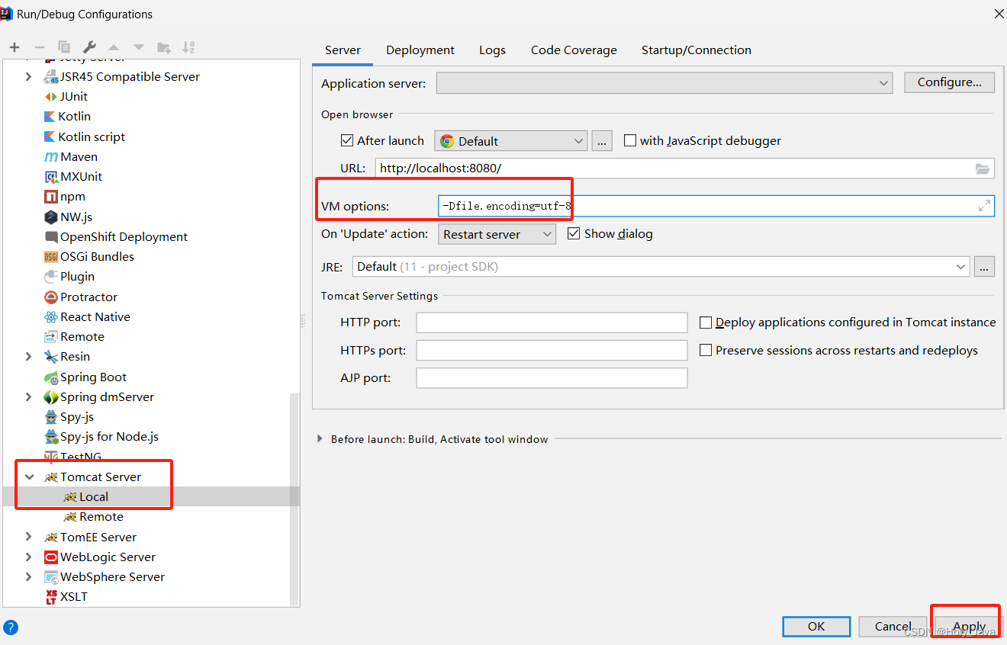Select Remote under Tomcat Server

[x=101, y=517]
